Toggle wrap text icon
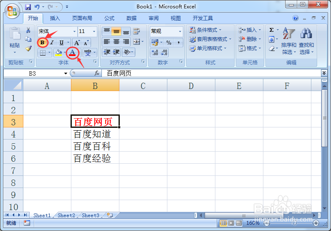 (136, 31)
